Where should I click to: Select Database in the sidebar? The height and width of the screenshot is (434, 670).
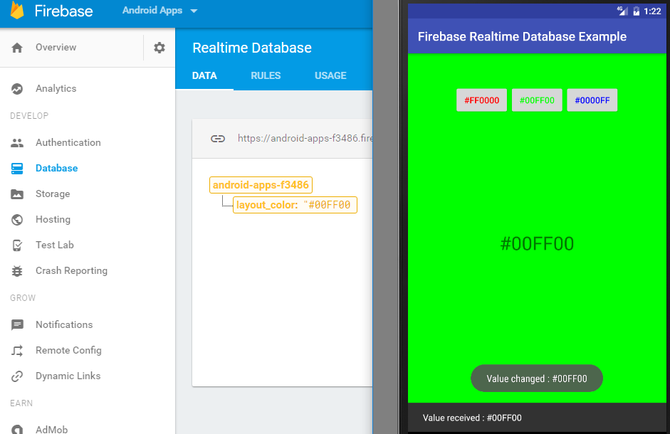(x=56, y=168)
